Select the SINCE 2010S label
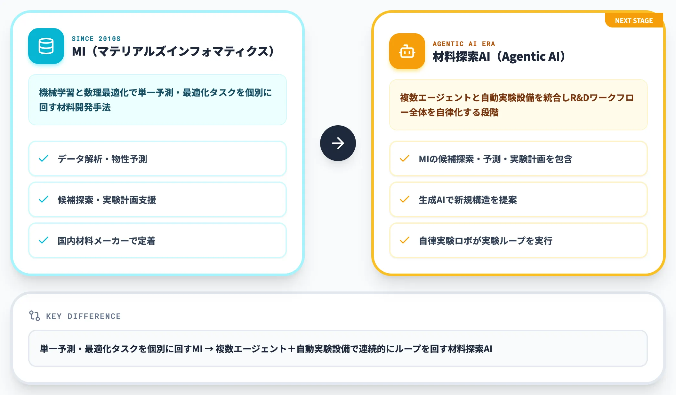The width and height of the screenshot is (676, 395). pos(96,39)
